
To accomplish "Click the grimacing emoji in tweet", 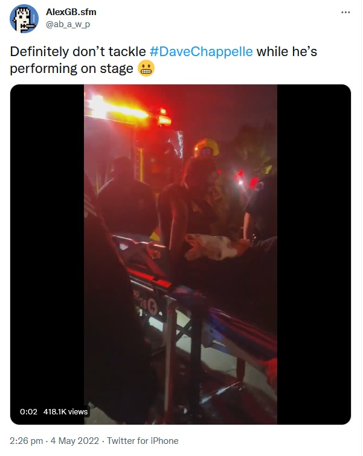I will tap(146, 69).
